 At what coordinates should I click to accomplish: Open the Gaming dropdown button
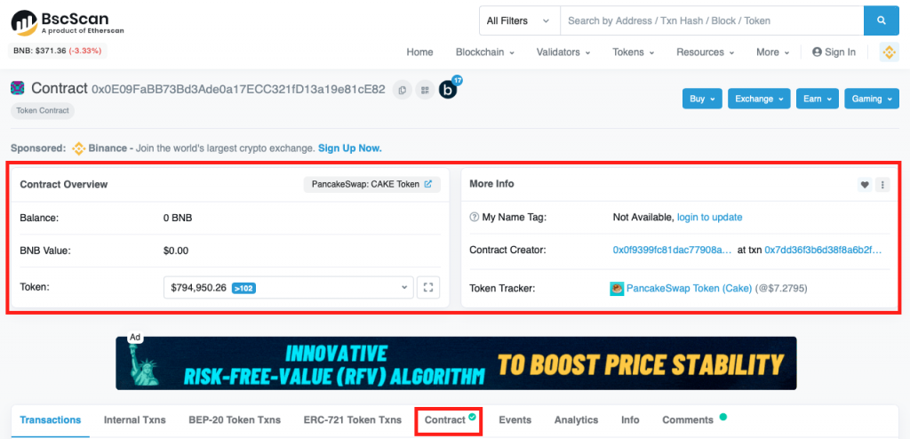click(x=872, y=99)
